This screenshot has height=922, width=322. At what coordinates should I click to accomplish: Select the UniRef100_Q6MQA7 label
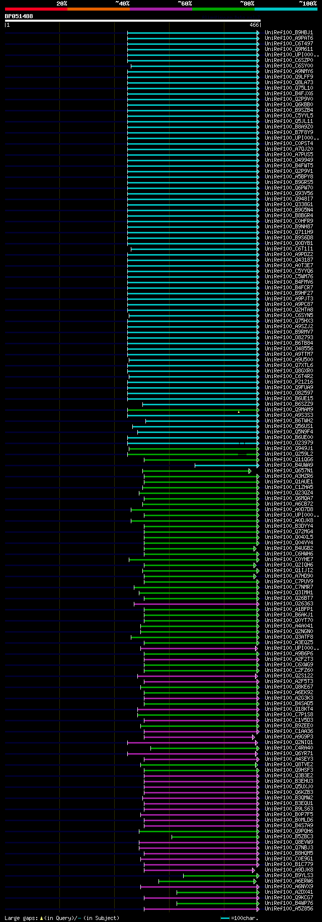pos(289,498)
